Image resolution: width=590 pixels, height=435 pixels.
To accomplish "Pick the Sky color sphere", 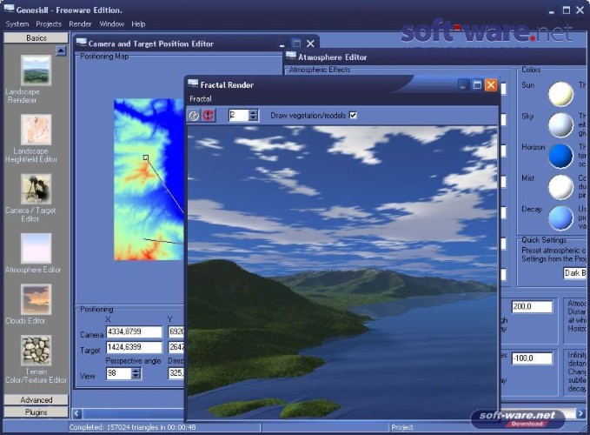I will point(560,125).
